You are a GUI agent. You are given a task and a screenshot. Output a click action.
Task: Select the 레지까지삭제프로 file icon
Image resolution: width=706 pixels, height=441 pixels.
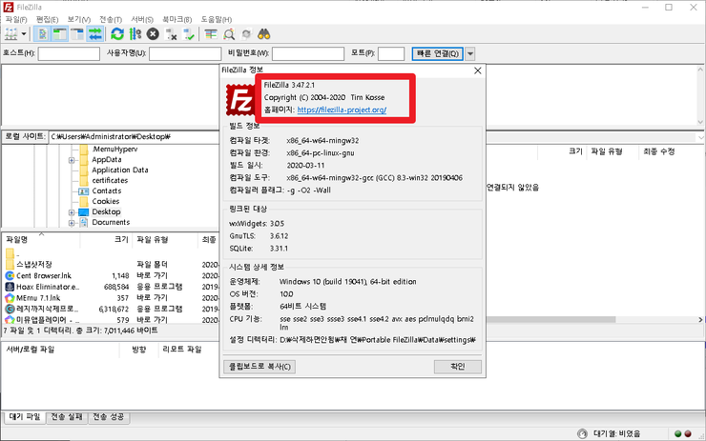click(10, 309)
